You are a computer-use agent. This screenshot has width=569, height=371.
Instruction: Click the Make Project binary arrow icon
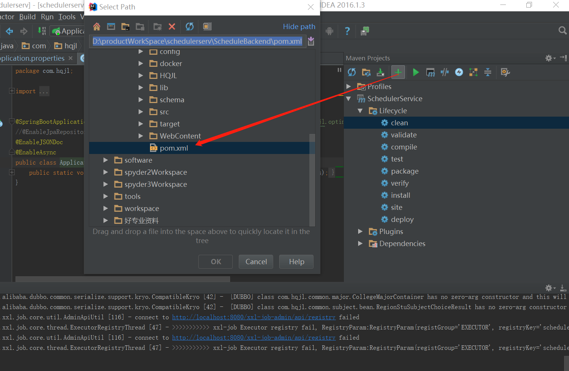tap(42, 31)
